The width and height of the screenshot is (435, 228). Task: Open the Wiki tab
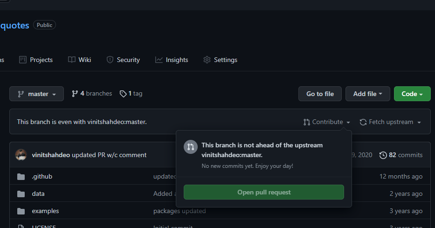(79, 60)
